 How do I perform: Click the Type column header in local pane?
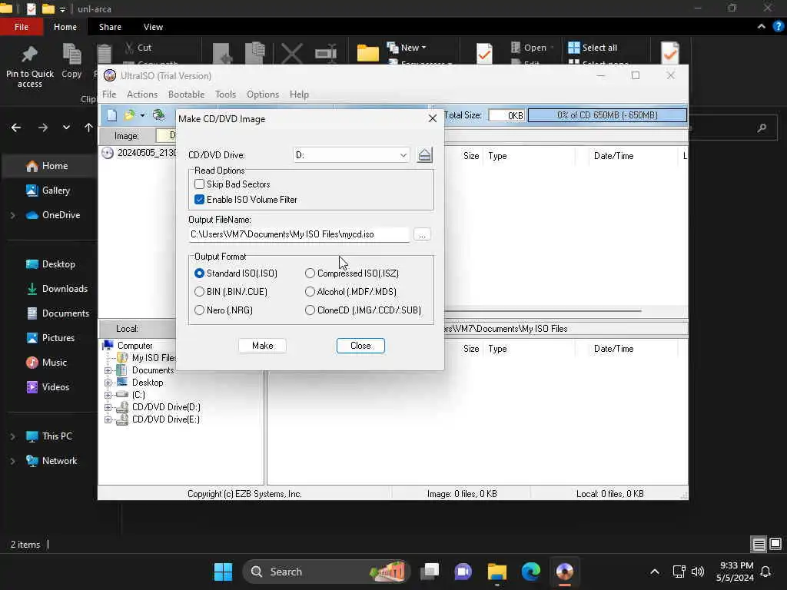(x=497, y=349)
